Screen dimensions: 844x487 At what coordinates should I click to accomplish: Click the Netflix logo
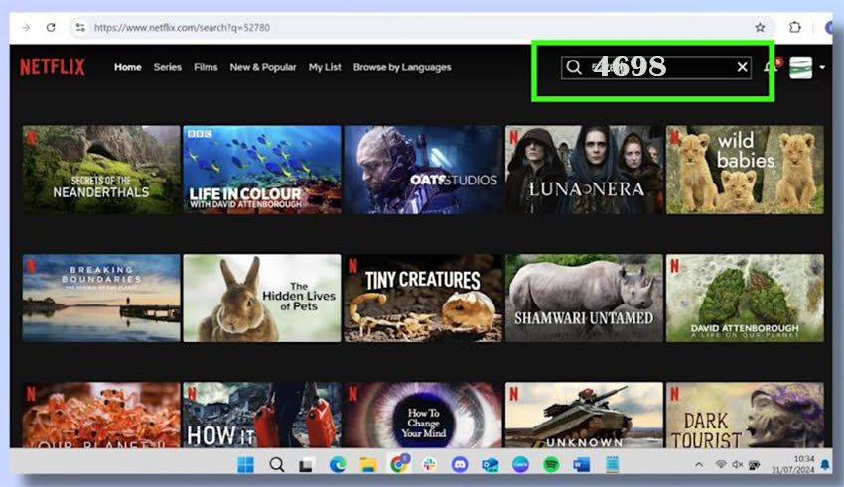pos(53,67)
